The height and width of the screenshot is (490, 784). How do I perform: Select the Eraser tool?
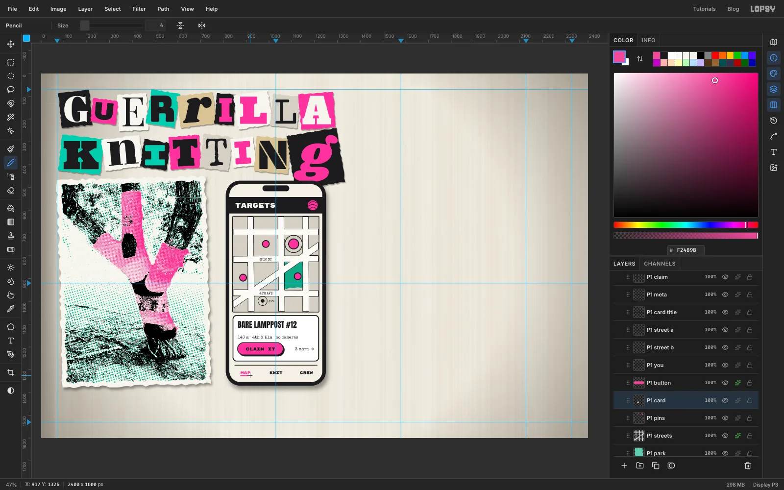point(11,190)
